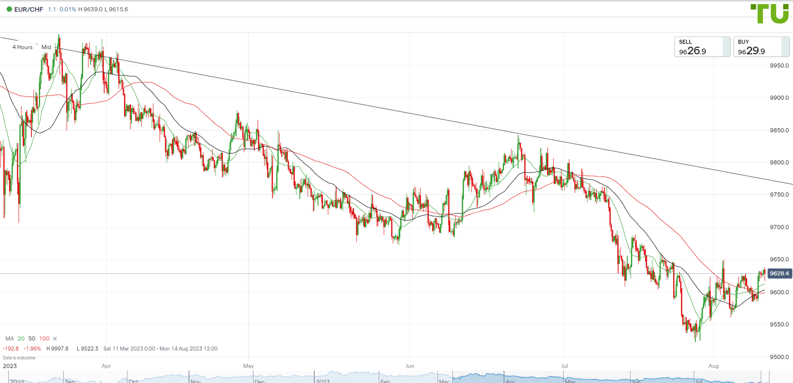The width and height of the screenshot is (793, 383).
Task: Click Feb in the overview navigator strip
Action: [x=385, y=381]
